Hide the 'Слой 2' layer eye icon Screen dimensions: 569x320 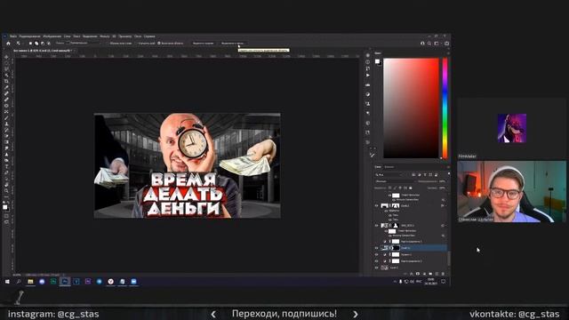[376, 205]
